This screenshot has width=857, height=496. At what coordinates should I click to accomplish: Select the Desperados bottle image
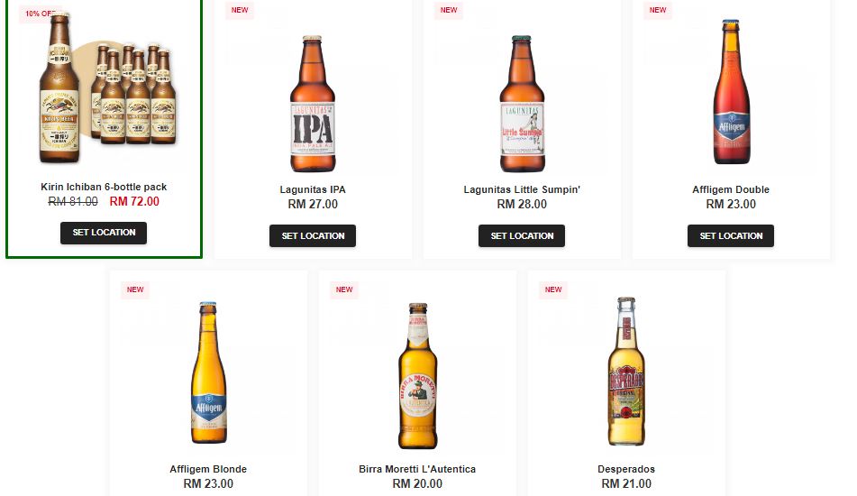pos(626,372)
